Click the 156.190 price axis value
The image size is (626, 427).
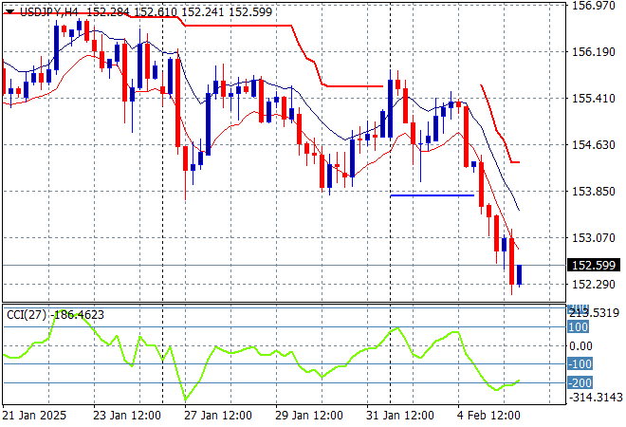(594, 52)
